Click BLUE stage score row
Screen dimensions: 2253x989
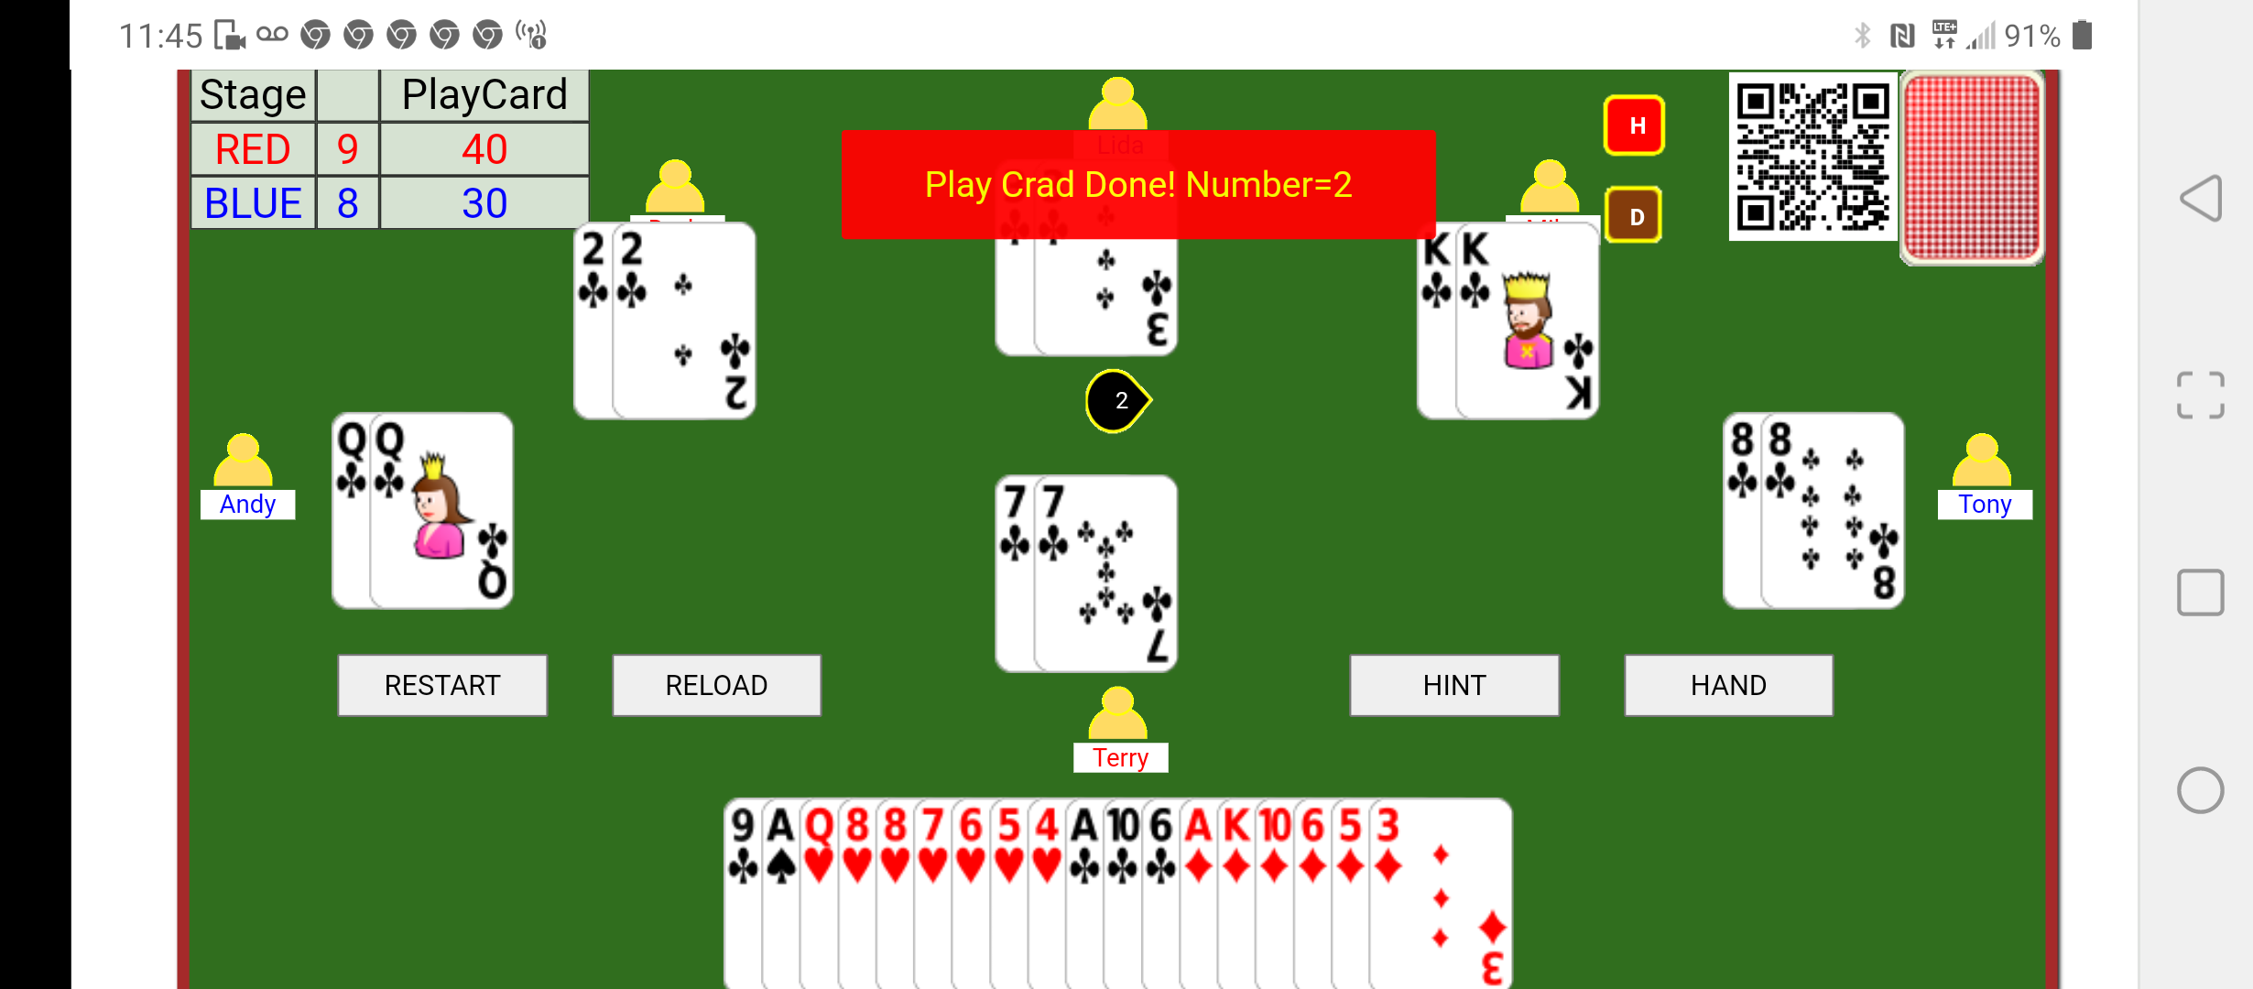pyautogui.click(x=388, y=201)
